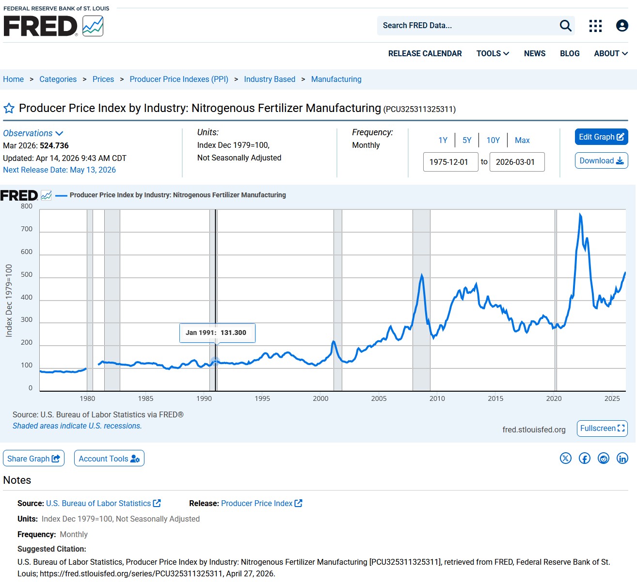This screenshot has width=637, height=588.
Task: Open U.S. Bureau of Labor Statistics source link
Action: click(x=103, y=503)
